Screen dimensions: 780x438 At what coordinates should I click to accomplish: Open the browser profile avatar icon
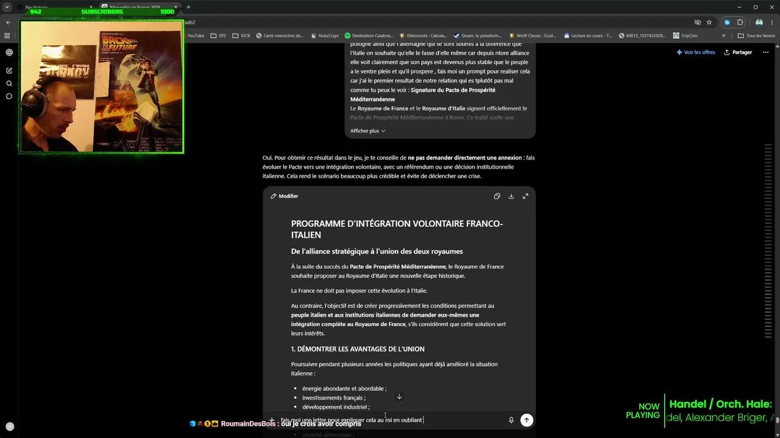point(759,23)
